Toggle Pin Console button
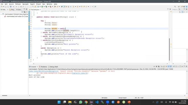188x105 pixels. 174,66
